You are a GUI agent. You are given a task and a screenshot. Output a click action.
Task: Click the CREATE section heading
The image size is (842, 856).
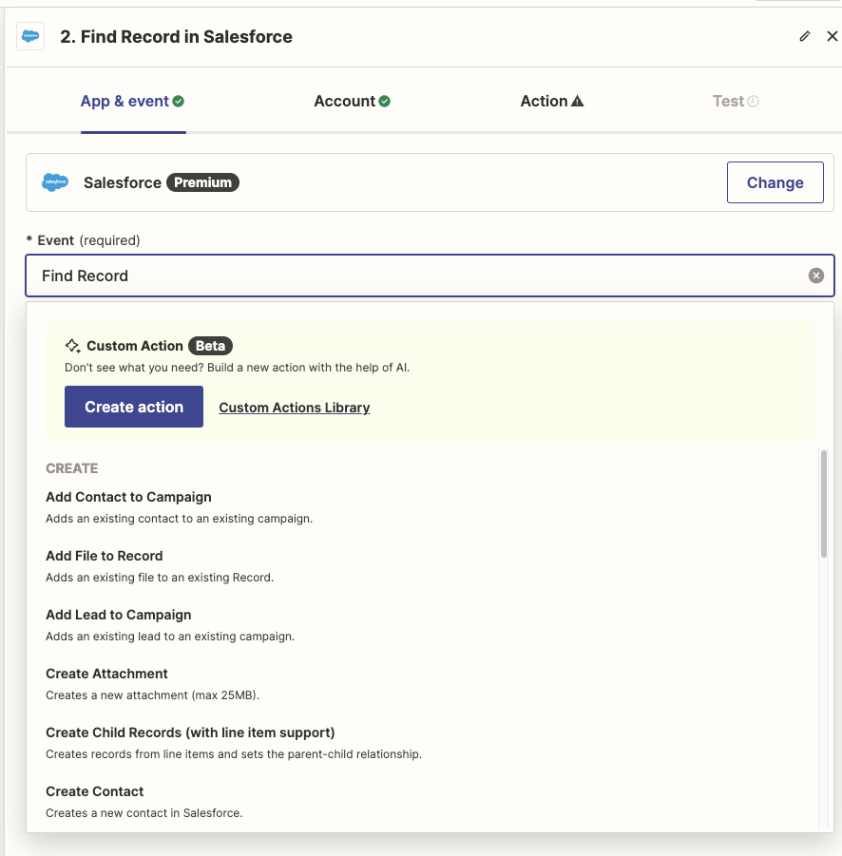coord(72,468)
